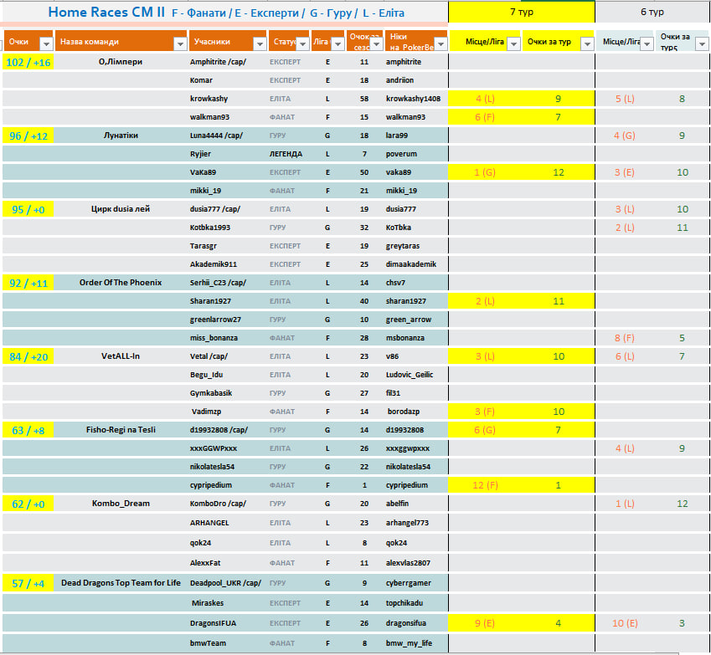Select the "12 (F)" place cell for cypripedium
Screen dimensions: 711x655
pyautogui.click(x=485, y=485)
